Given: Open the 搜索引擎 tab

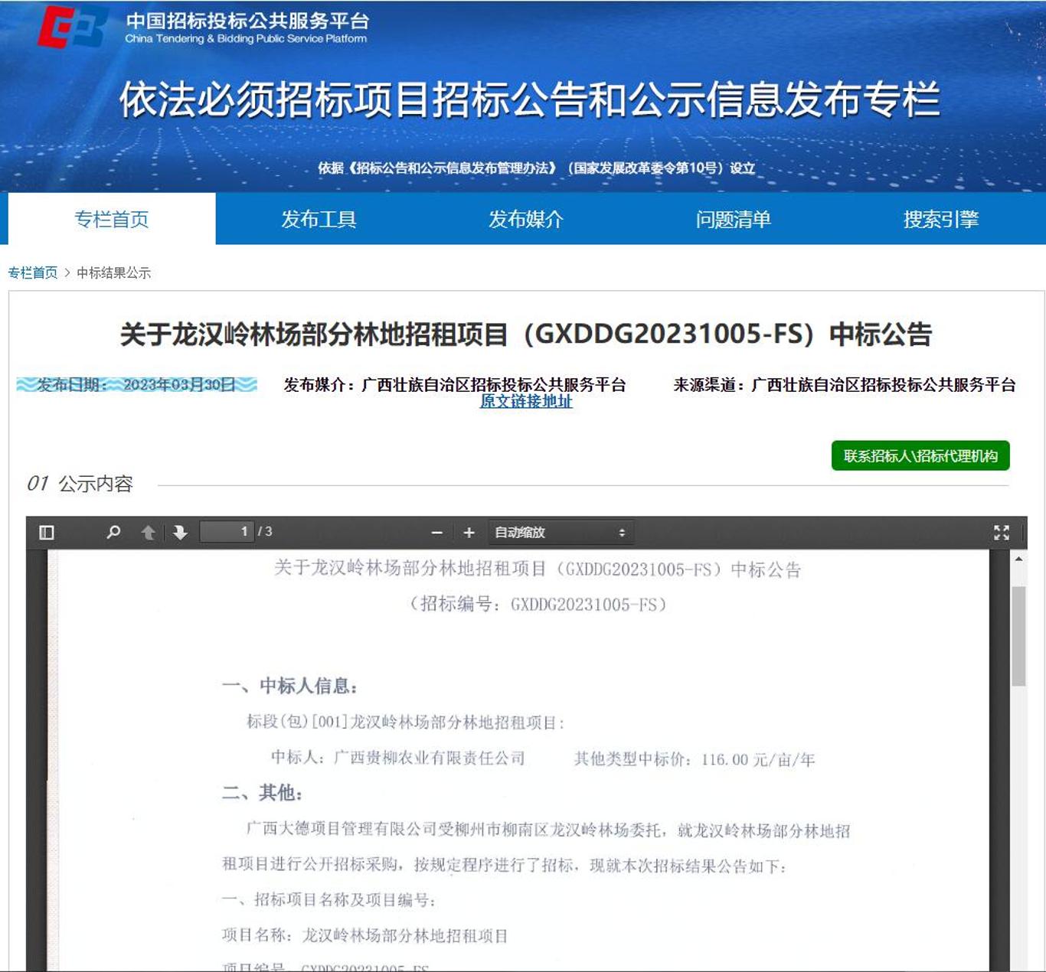Looking at the screenshot, I should pos(940,219).
